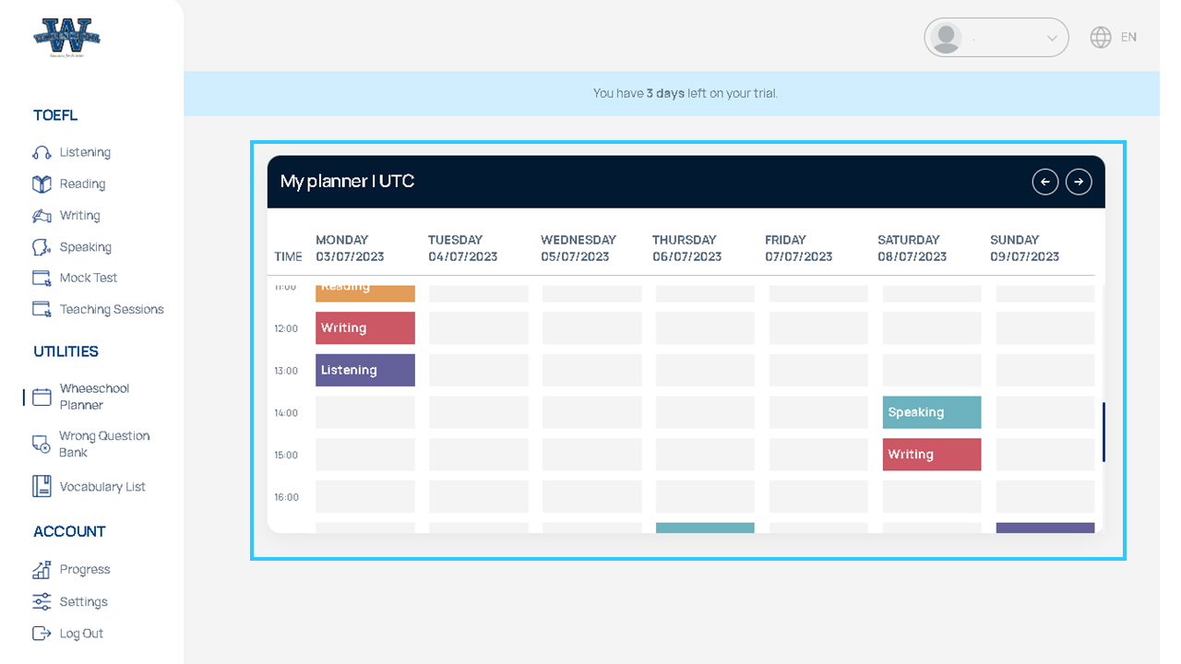Click the Mock Test icon
The width and height of the screenshot is (1181, 664).
tap(42, 278)
